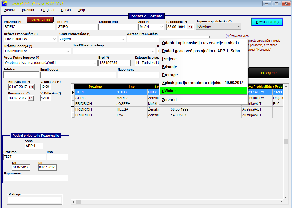Select Brisanje in the popup menu

pyautogui.click(x=203, y=67)
